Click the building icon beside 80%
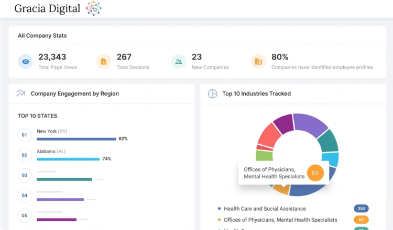 258,62
